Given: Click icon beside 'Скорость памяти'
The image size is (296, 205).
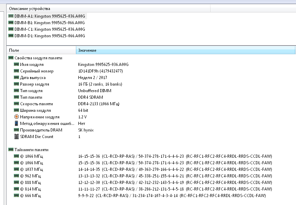Looking at the screenshot, I should tap(17, 104).
